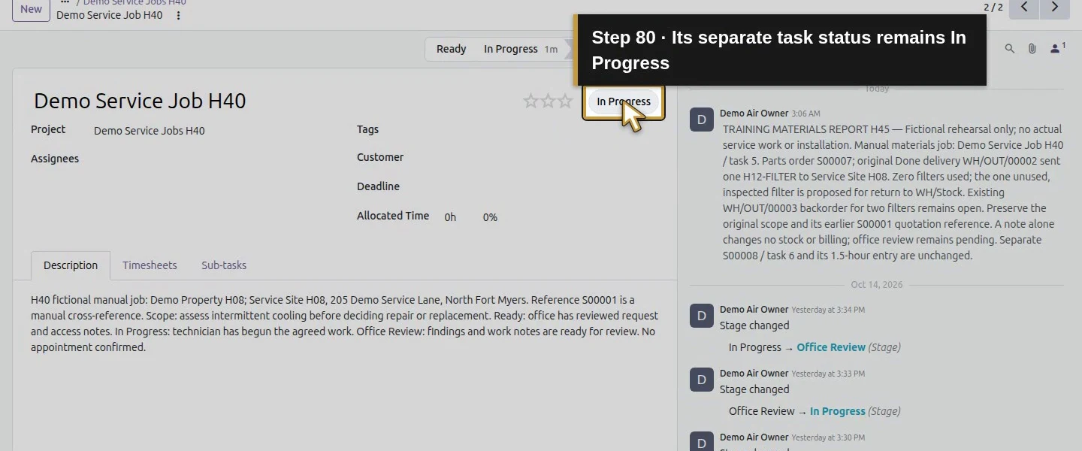Viewport: 1082px width, 451px height.
Task: Click into the H40 description text
Action: 345,323
